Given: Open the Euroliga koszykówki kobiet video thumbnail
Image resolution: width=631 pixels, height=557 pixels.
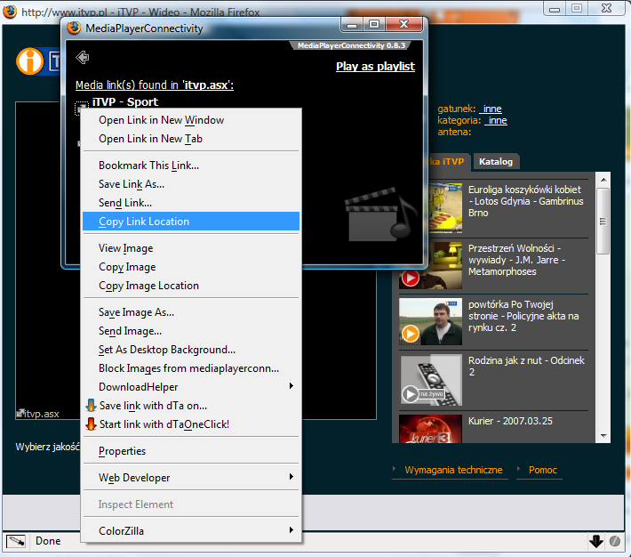Looking at the screenshot, I should point(430,202).
